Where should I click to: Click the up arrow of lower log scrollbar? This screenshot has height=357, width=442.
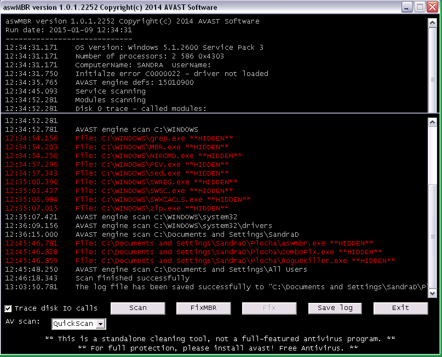coord(433,122)
